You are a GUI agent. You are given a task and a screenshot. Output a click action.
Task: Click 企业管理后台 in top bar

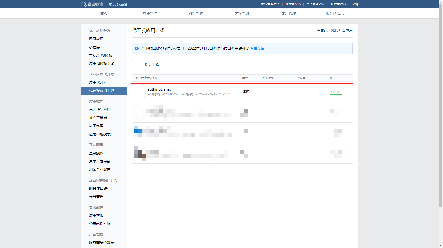[270, 4]
